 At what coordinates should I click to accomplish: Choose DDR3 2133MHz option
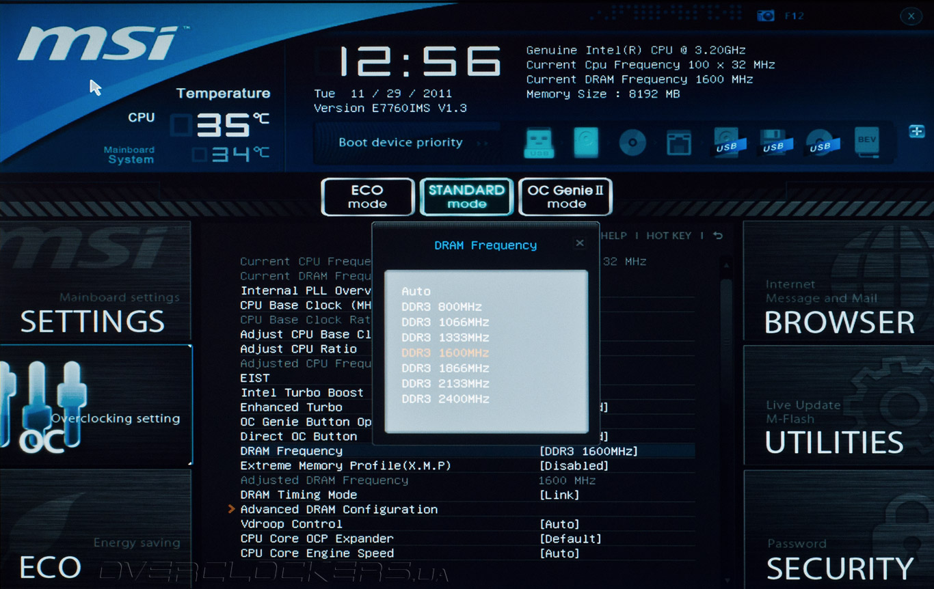click(x=445, y=384)
